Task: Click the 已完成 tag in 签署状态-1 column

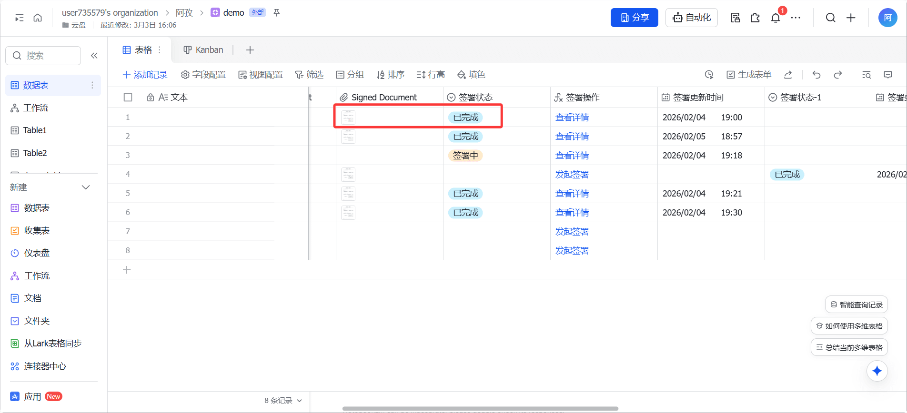Action: point(787,175)
